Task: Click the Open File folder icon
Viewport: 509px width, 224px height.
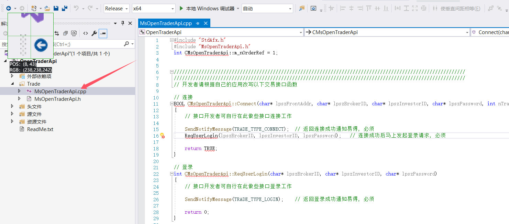Action: click(47, 8)
